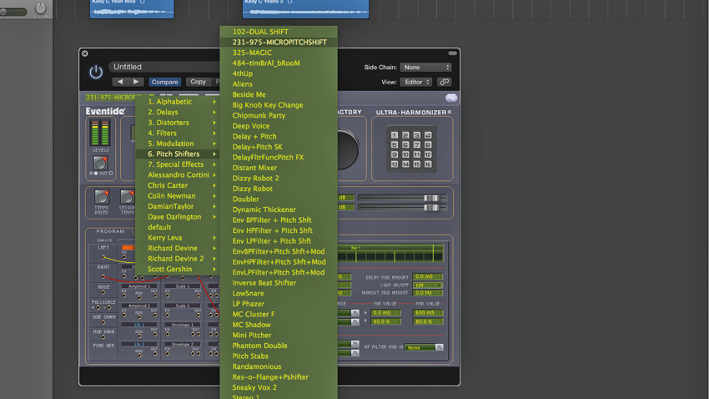Toggle the TEMPO BASED button
The width and height of the screenshot is (709, 399).
[101, 197]
